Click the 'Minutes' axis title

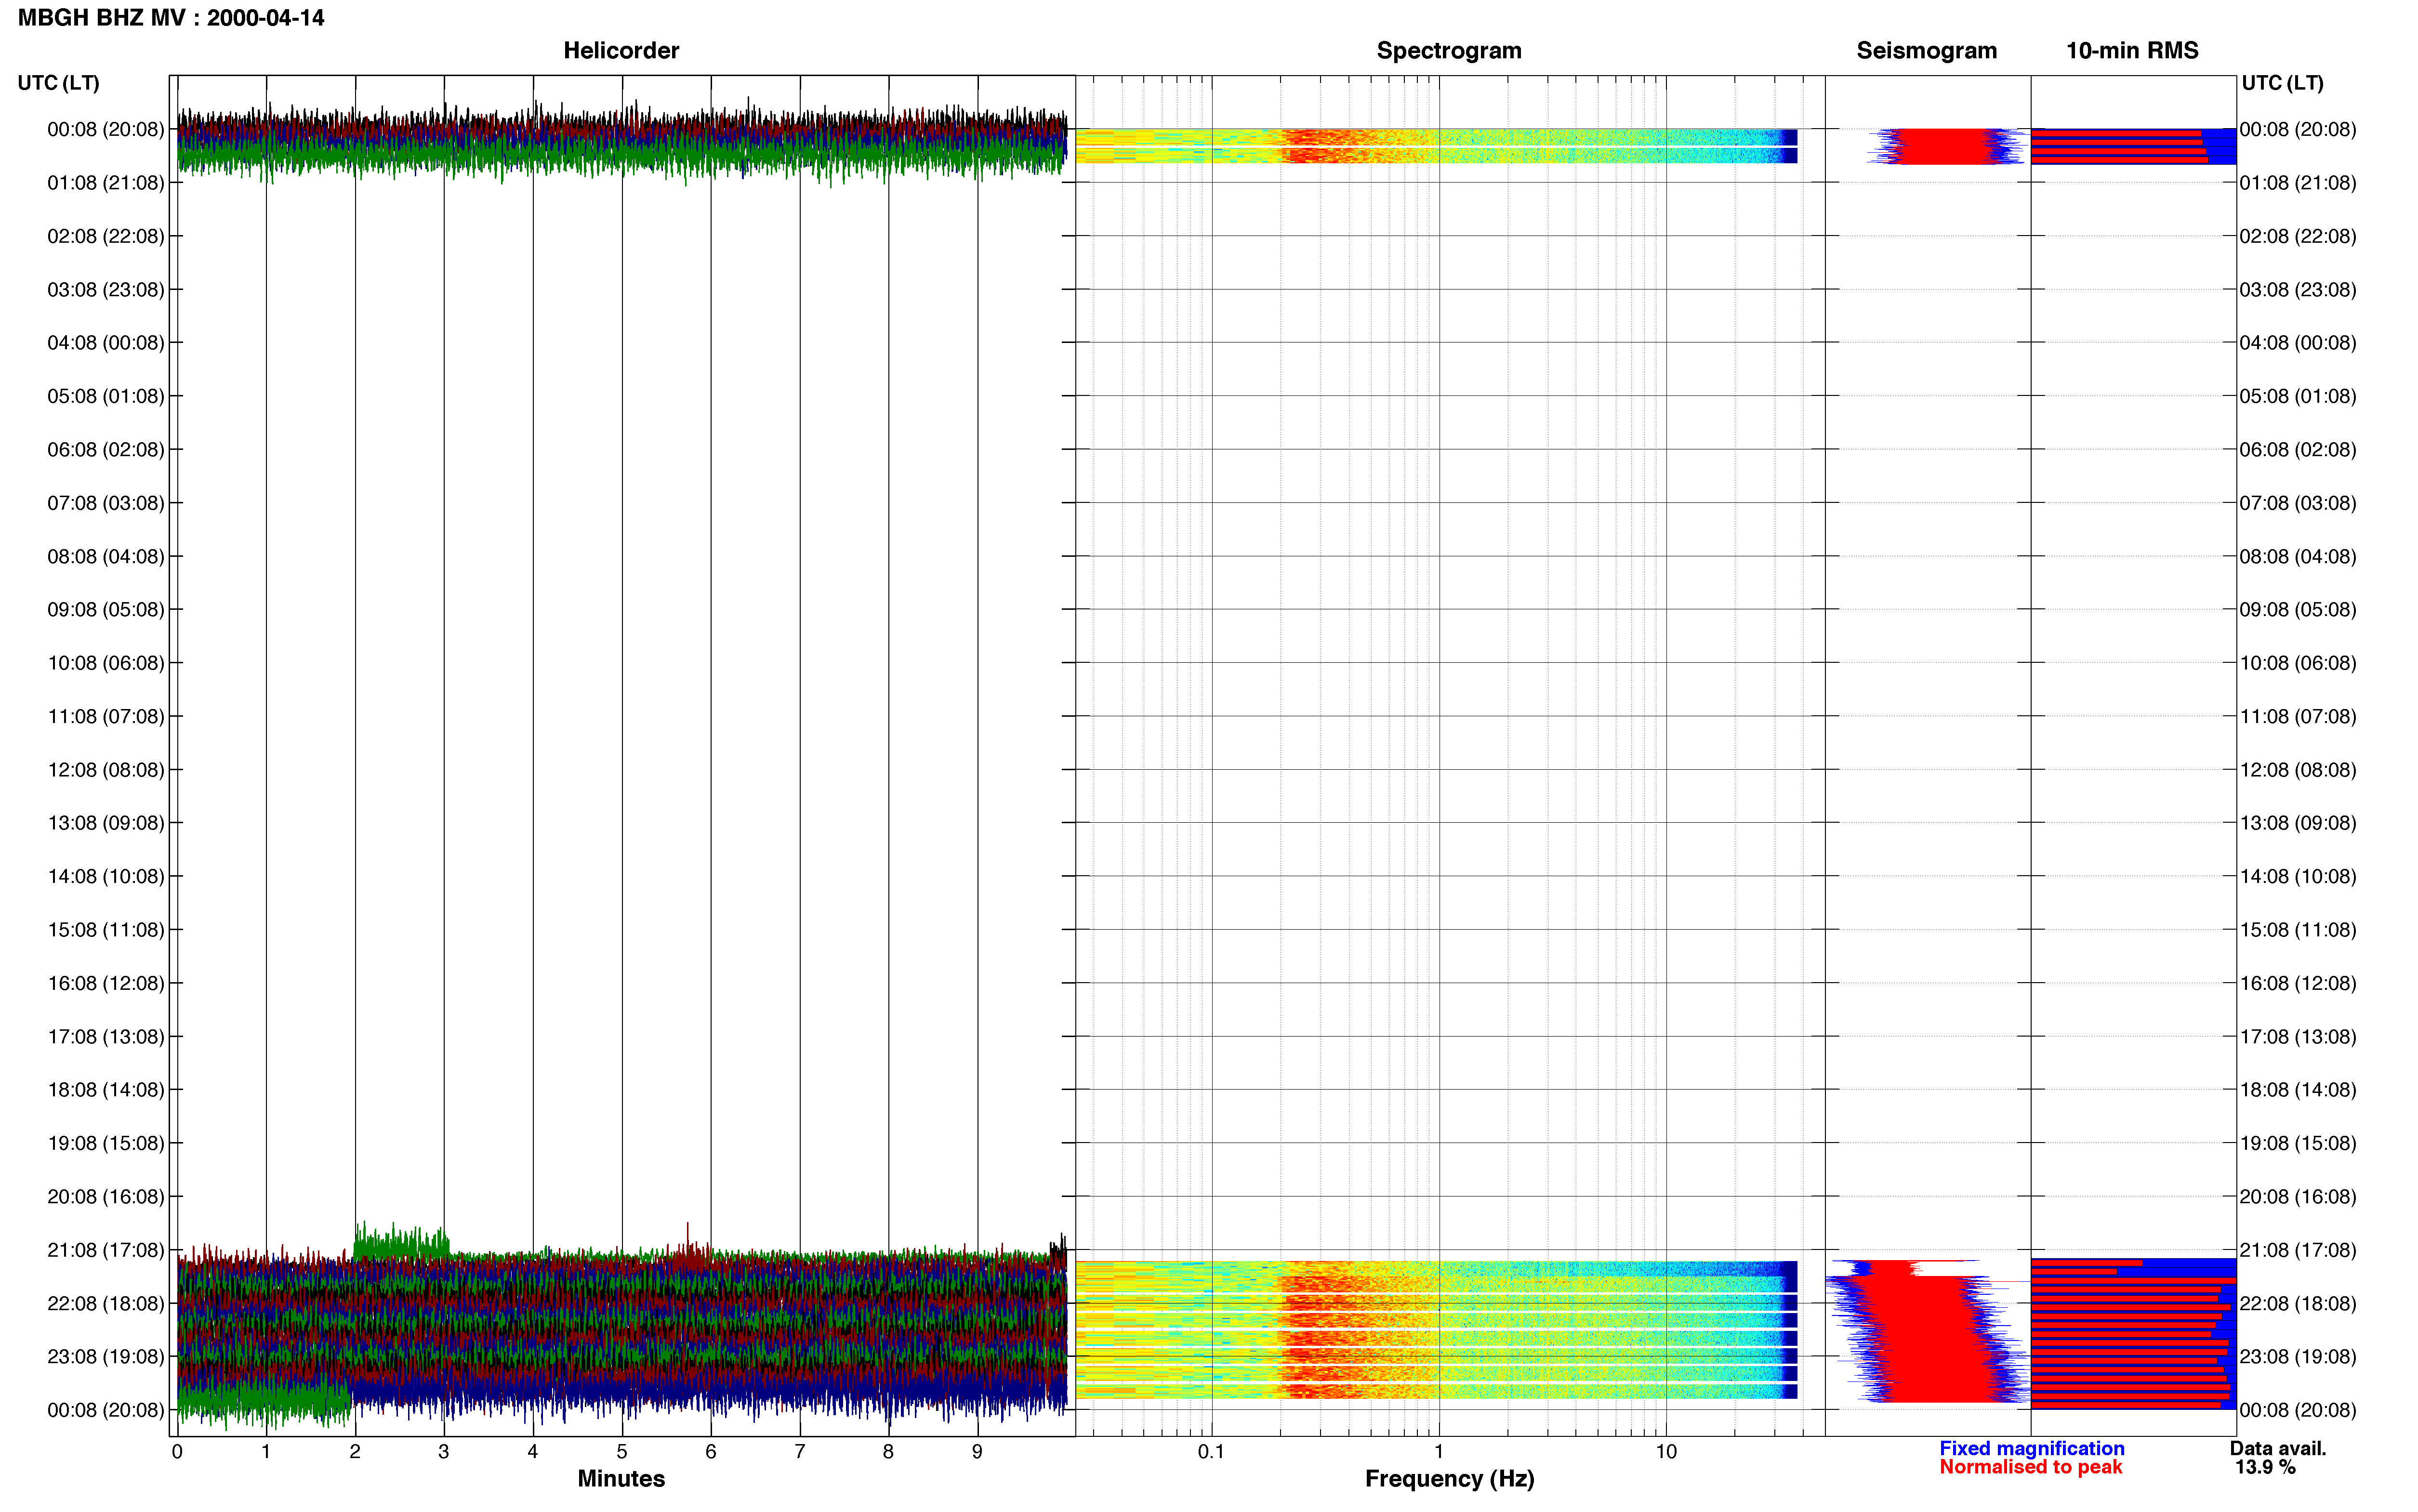click(621, 1479)
